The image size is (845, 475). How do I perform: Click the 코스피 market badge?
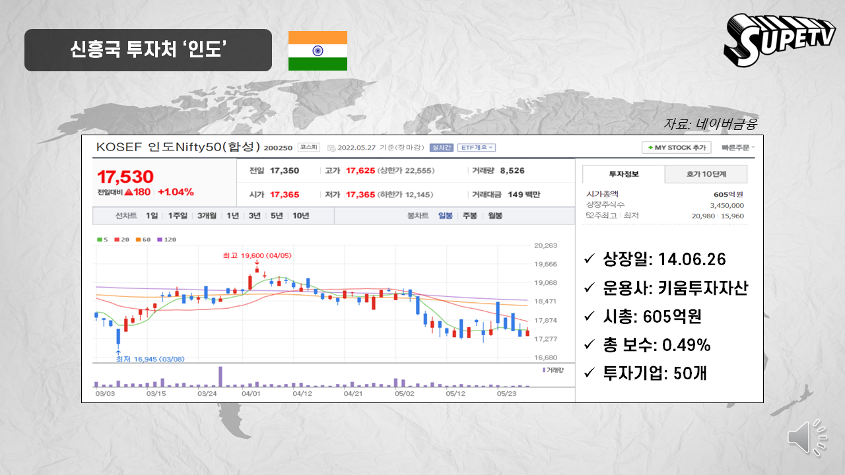308,148
